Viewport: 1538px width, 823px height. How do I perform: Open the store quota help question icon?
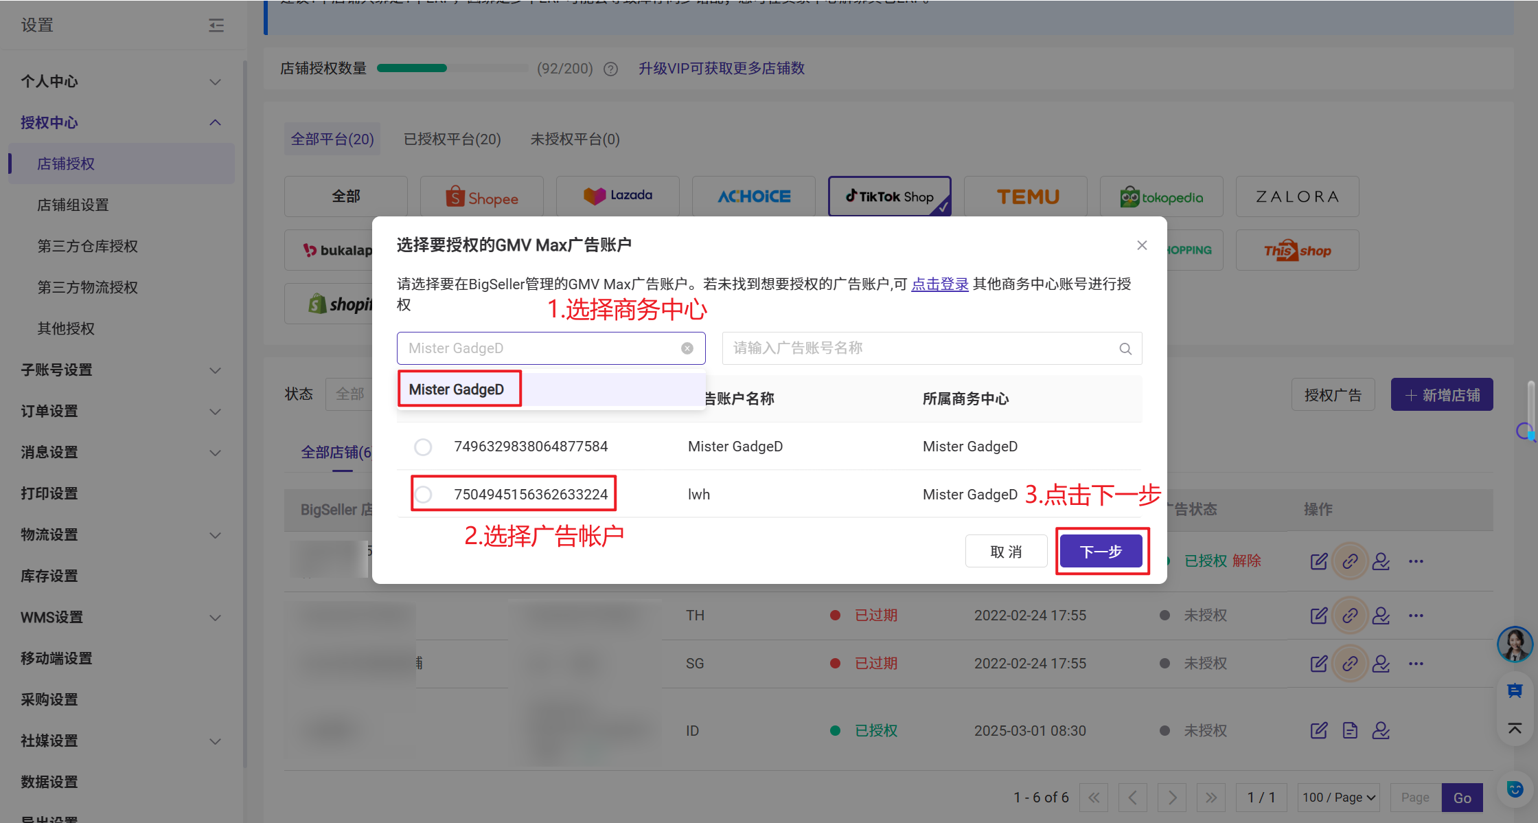(610, 69)
